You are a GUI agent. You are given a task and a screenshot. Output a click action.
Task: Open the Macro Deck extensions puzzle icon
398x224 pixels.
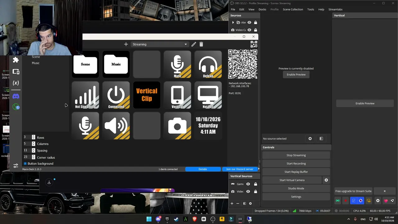16,60
